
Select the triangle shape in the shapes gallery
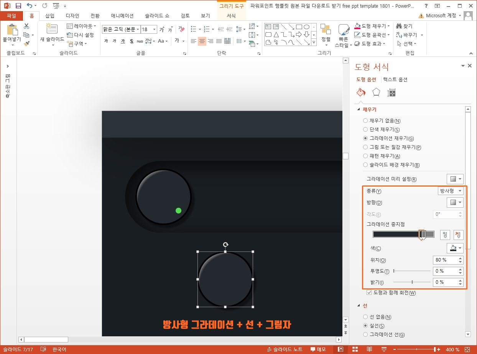276,35
